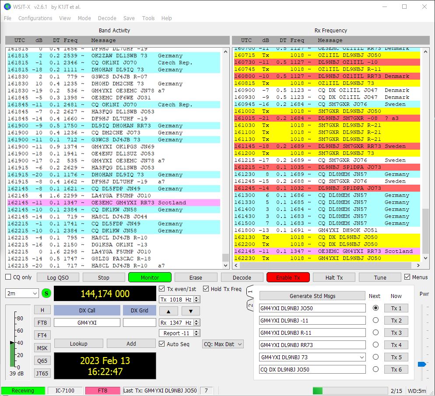The image size is (435, 396).
Task: Select Next radio for Tx 3 message
Action: pos(375,332)
